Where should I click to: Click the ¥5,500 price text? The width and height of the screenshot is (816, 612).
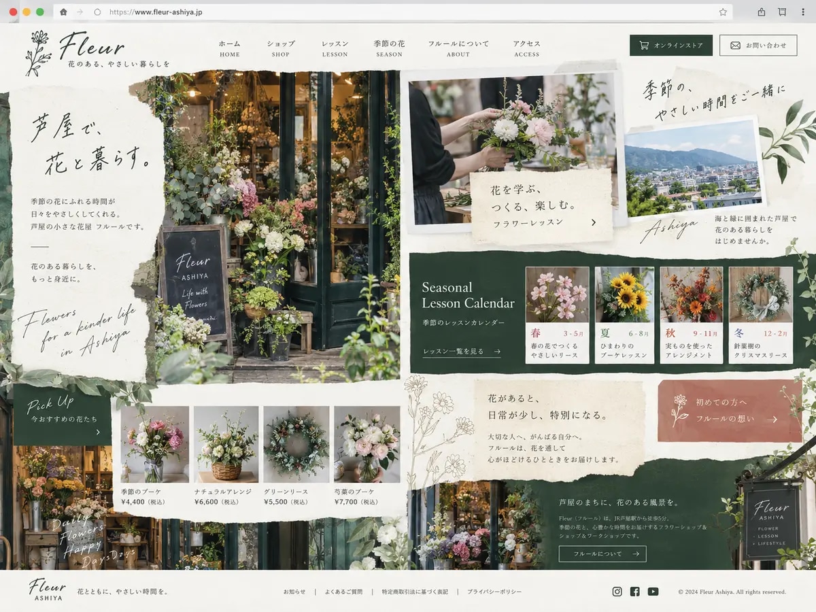coord(286,502)
